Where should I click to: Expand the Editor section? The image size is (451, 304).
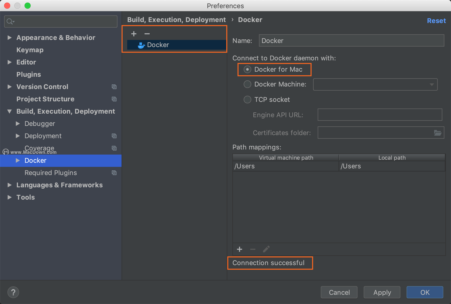pos(10,62)
